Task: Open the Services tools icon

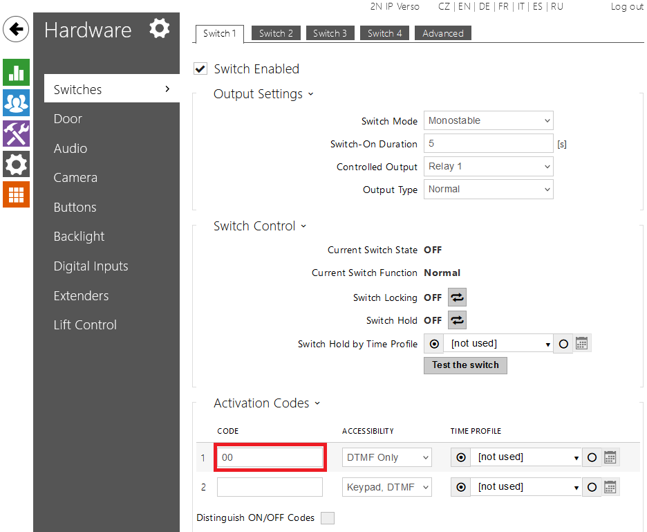Action: pos(16,133)
